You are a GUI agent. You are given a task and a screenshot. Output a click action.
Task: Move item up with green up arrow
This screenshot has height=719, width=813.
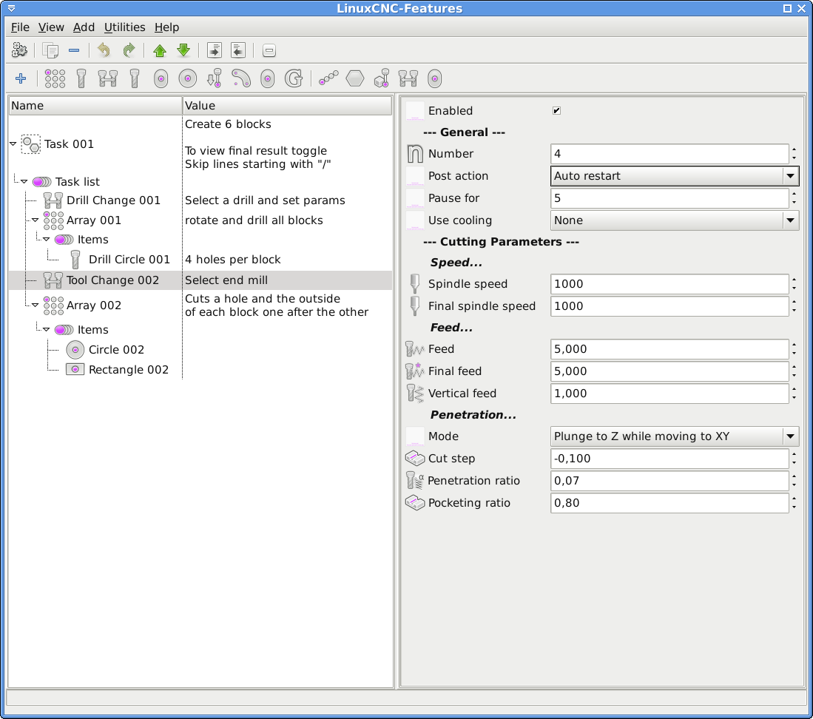point(160,50)
